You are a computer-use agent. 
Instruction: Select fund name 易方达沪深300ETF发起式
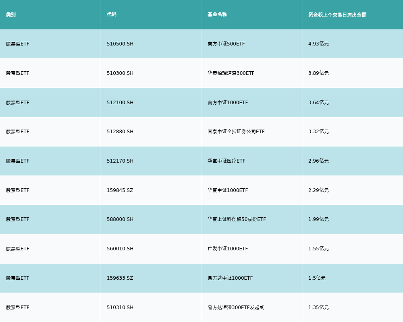(236, 308)
